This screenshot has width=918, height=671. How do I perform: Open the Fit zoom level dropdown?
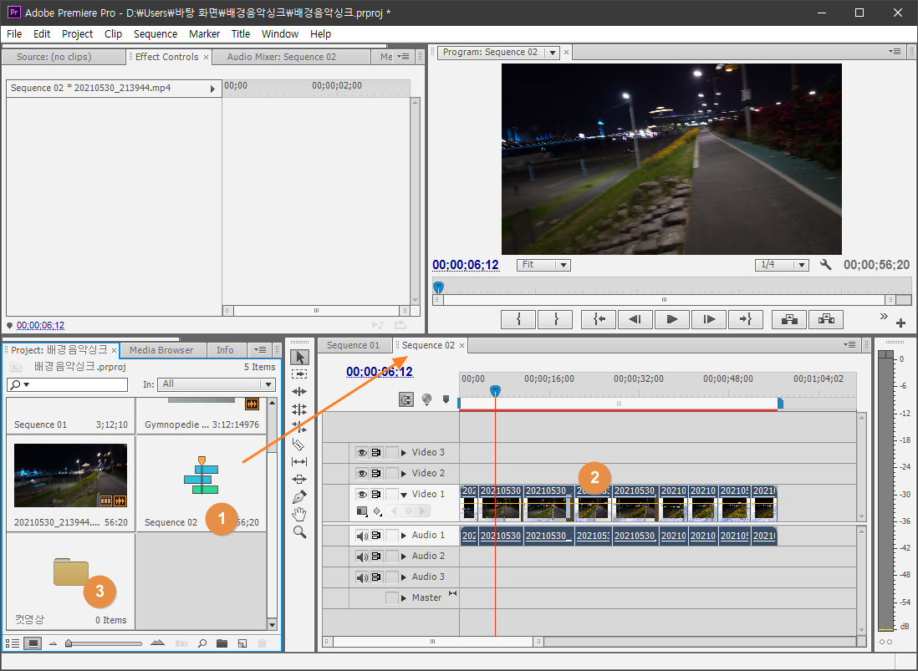coord(543,265)
